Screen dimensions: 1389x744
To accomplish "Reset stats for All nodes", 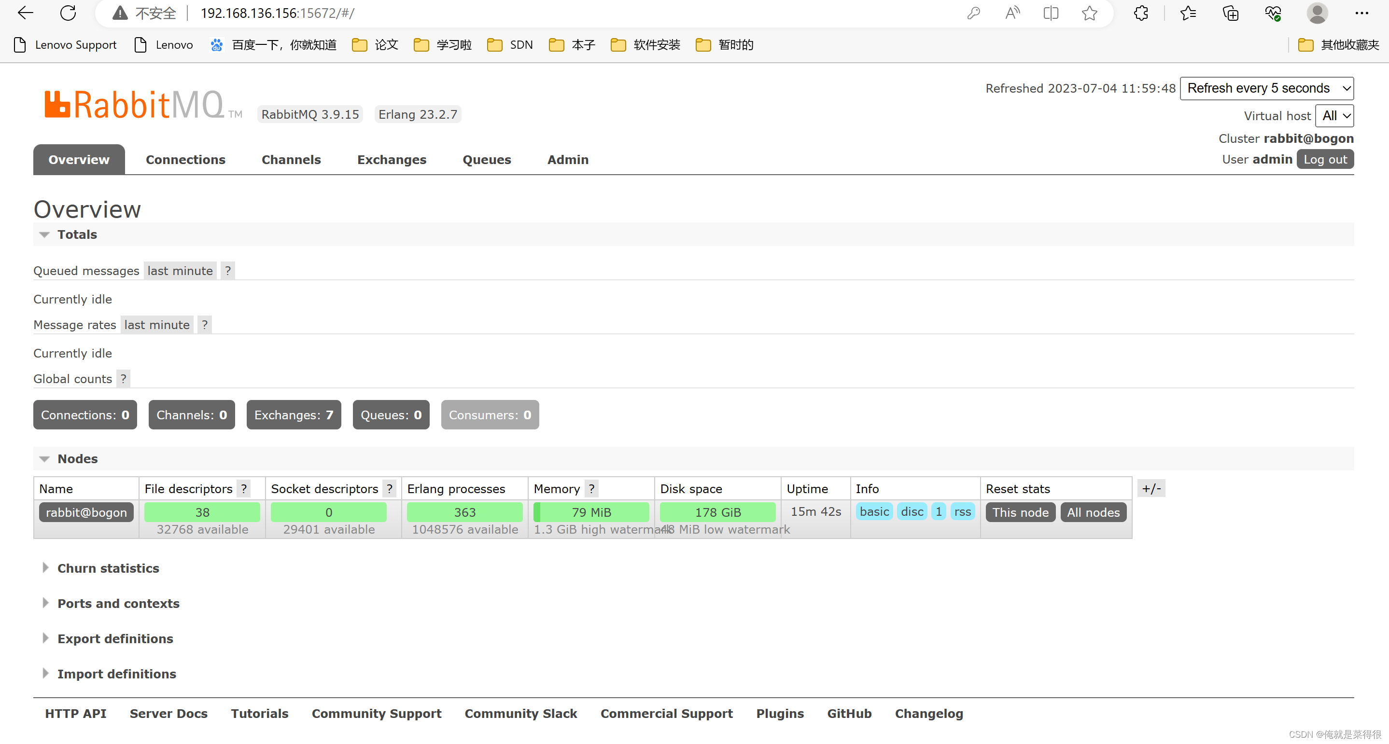I will click(x=1093, y=512).
